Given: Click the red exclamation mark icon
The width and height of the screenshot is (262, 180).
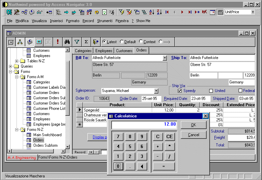Looking at the screenshot, I should pyautogui.click(x=57, y=42).
